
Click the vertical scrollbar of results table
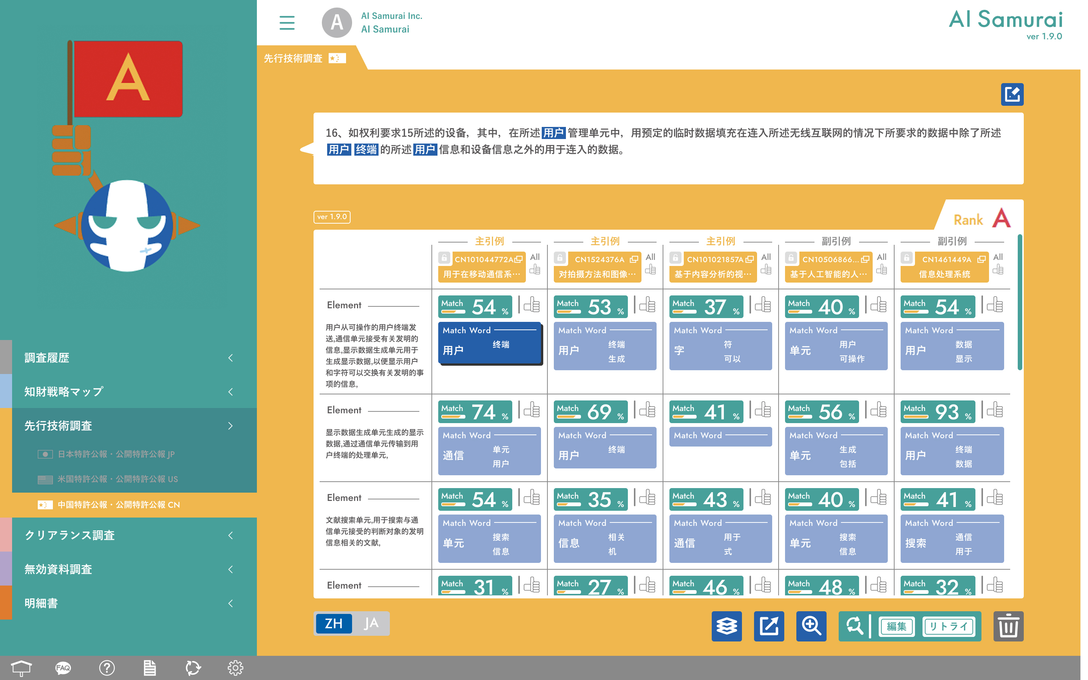click(1020, 302)
